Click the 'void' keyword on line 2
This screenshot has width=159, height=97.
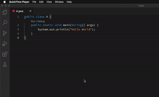click(x=58, y=25)
